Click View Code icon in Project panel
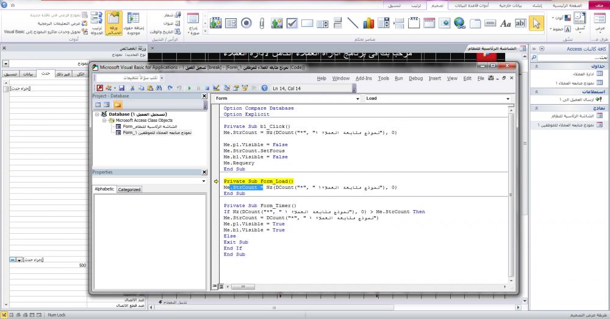The width and height of the screenshot is (610, 319). point(98,105)
